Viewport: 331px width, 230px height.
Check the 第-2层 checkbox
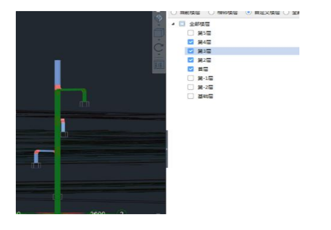point(190,87)
